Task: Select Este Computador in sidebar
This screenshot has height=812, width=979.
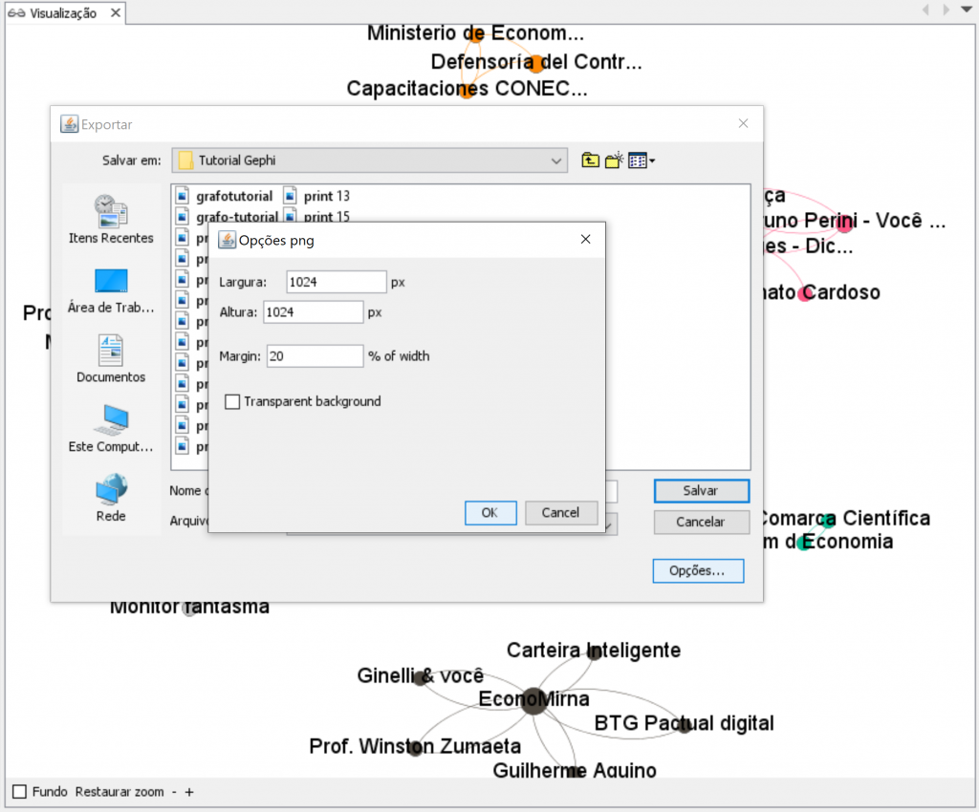Action: coord(111,428)
